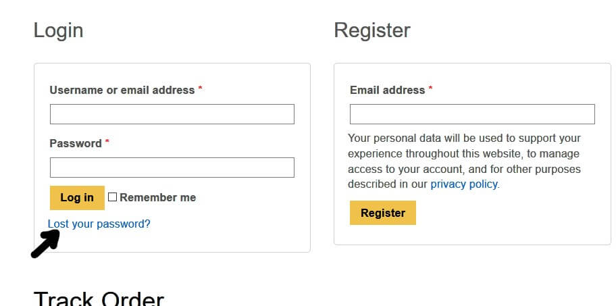Tick the Remember me checkbox

tap(113, 197)
